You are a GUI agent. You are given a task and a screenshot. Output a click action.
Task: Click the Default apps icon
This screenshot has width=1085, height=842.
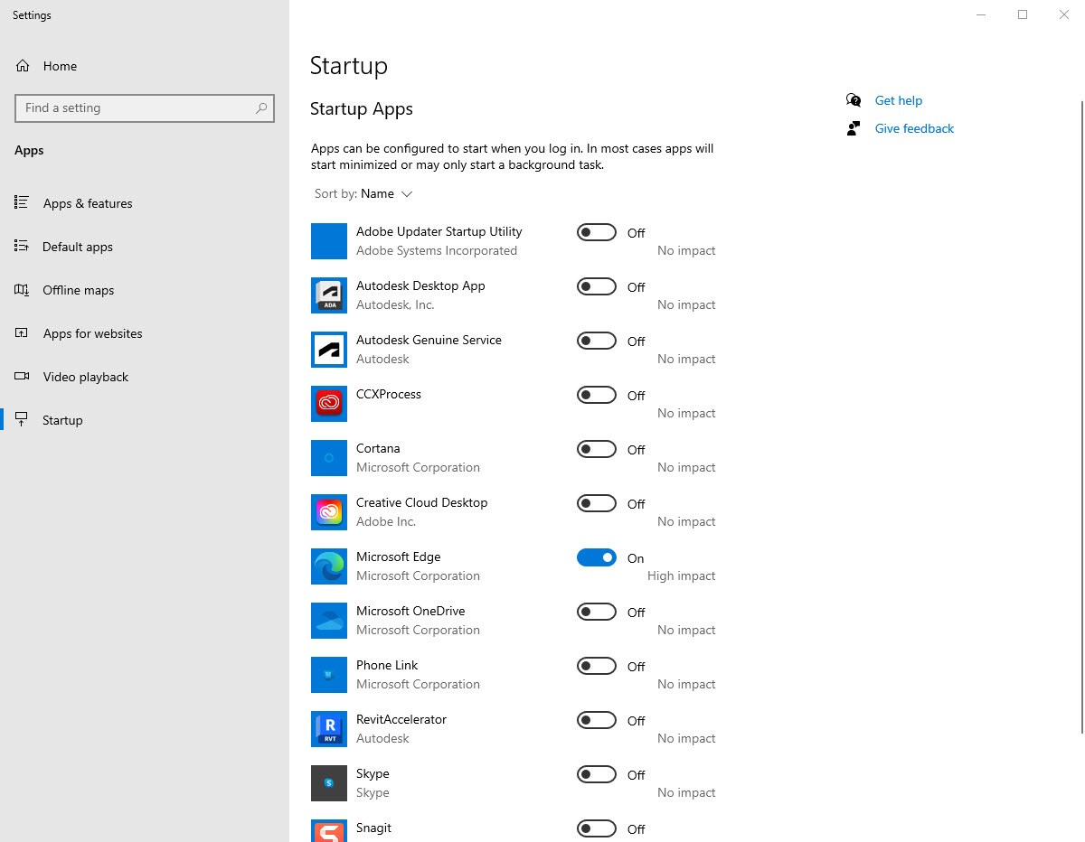click(x=22, y=247)
